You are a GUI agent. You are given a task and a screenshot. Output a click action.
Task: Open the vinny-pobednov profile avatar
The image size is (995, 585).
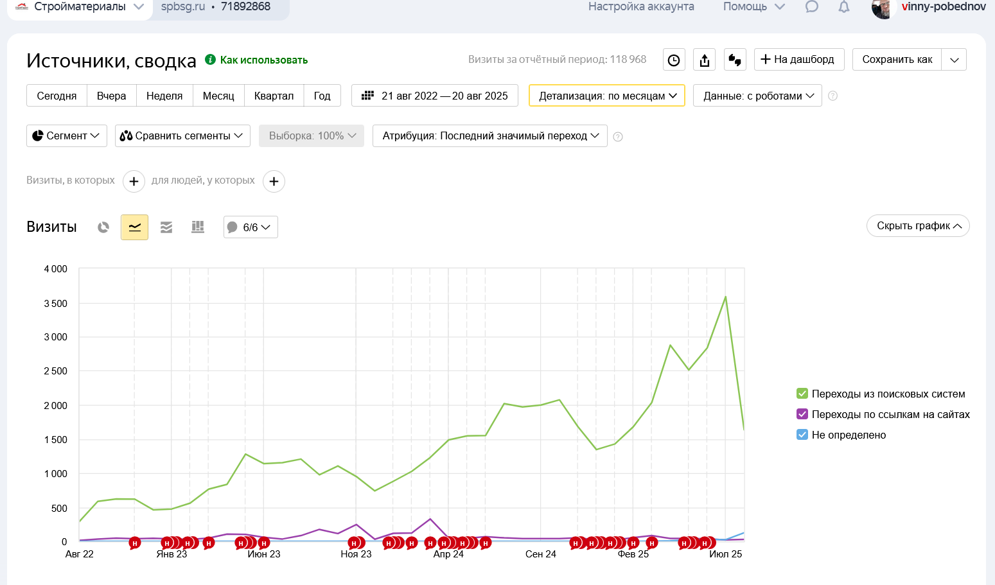pos(883,8)
